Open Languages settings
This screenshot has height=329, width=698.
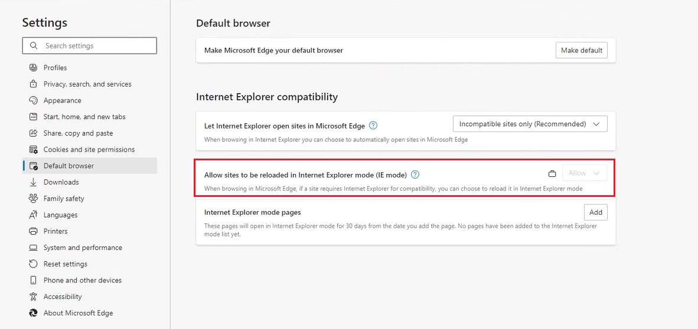point(90,215)
